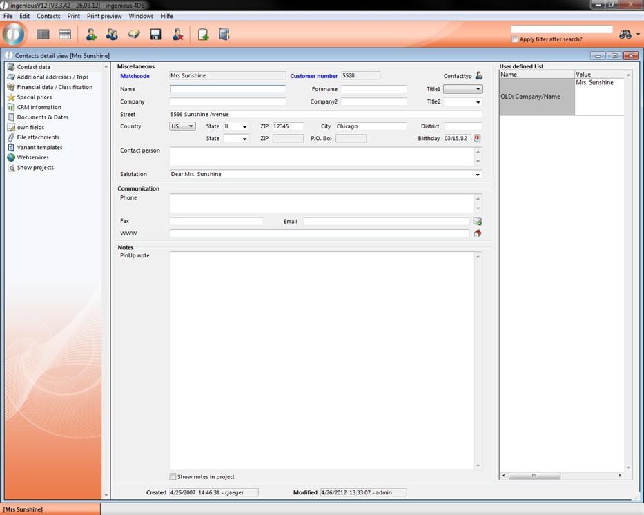Click the send email icon beside Email field
The width and height of the screenshot is (644, 515).
pyautogui.click(x=477, y=222)
